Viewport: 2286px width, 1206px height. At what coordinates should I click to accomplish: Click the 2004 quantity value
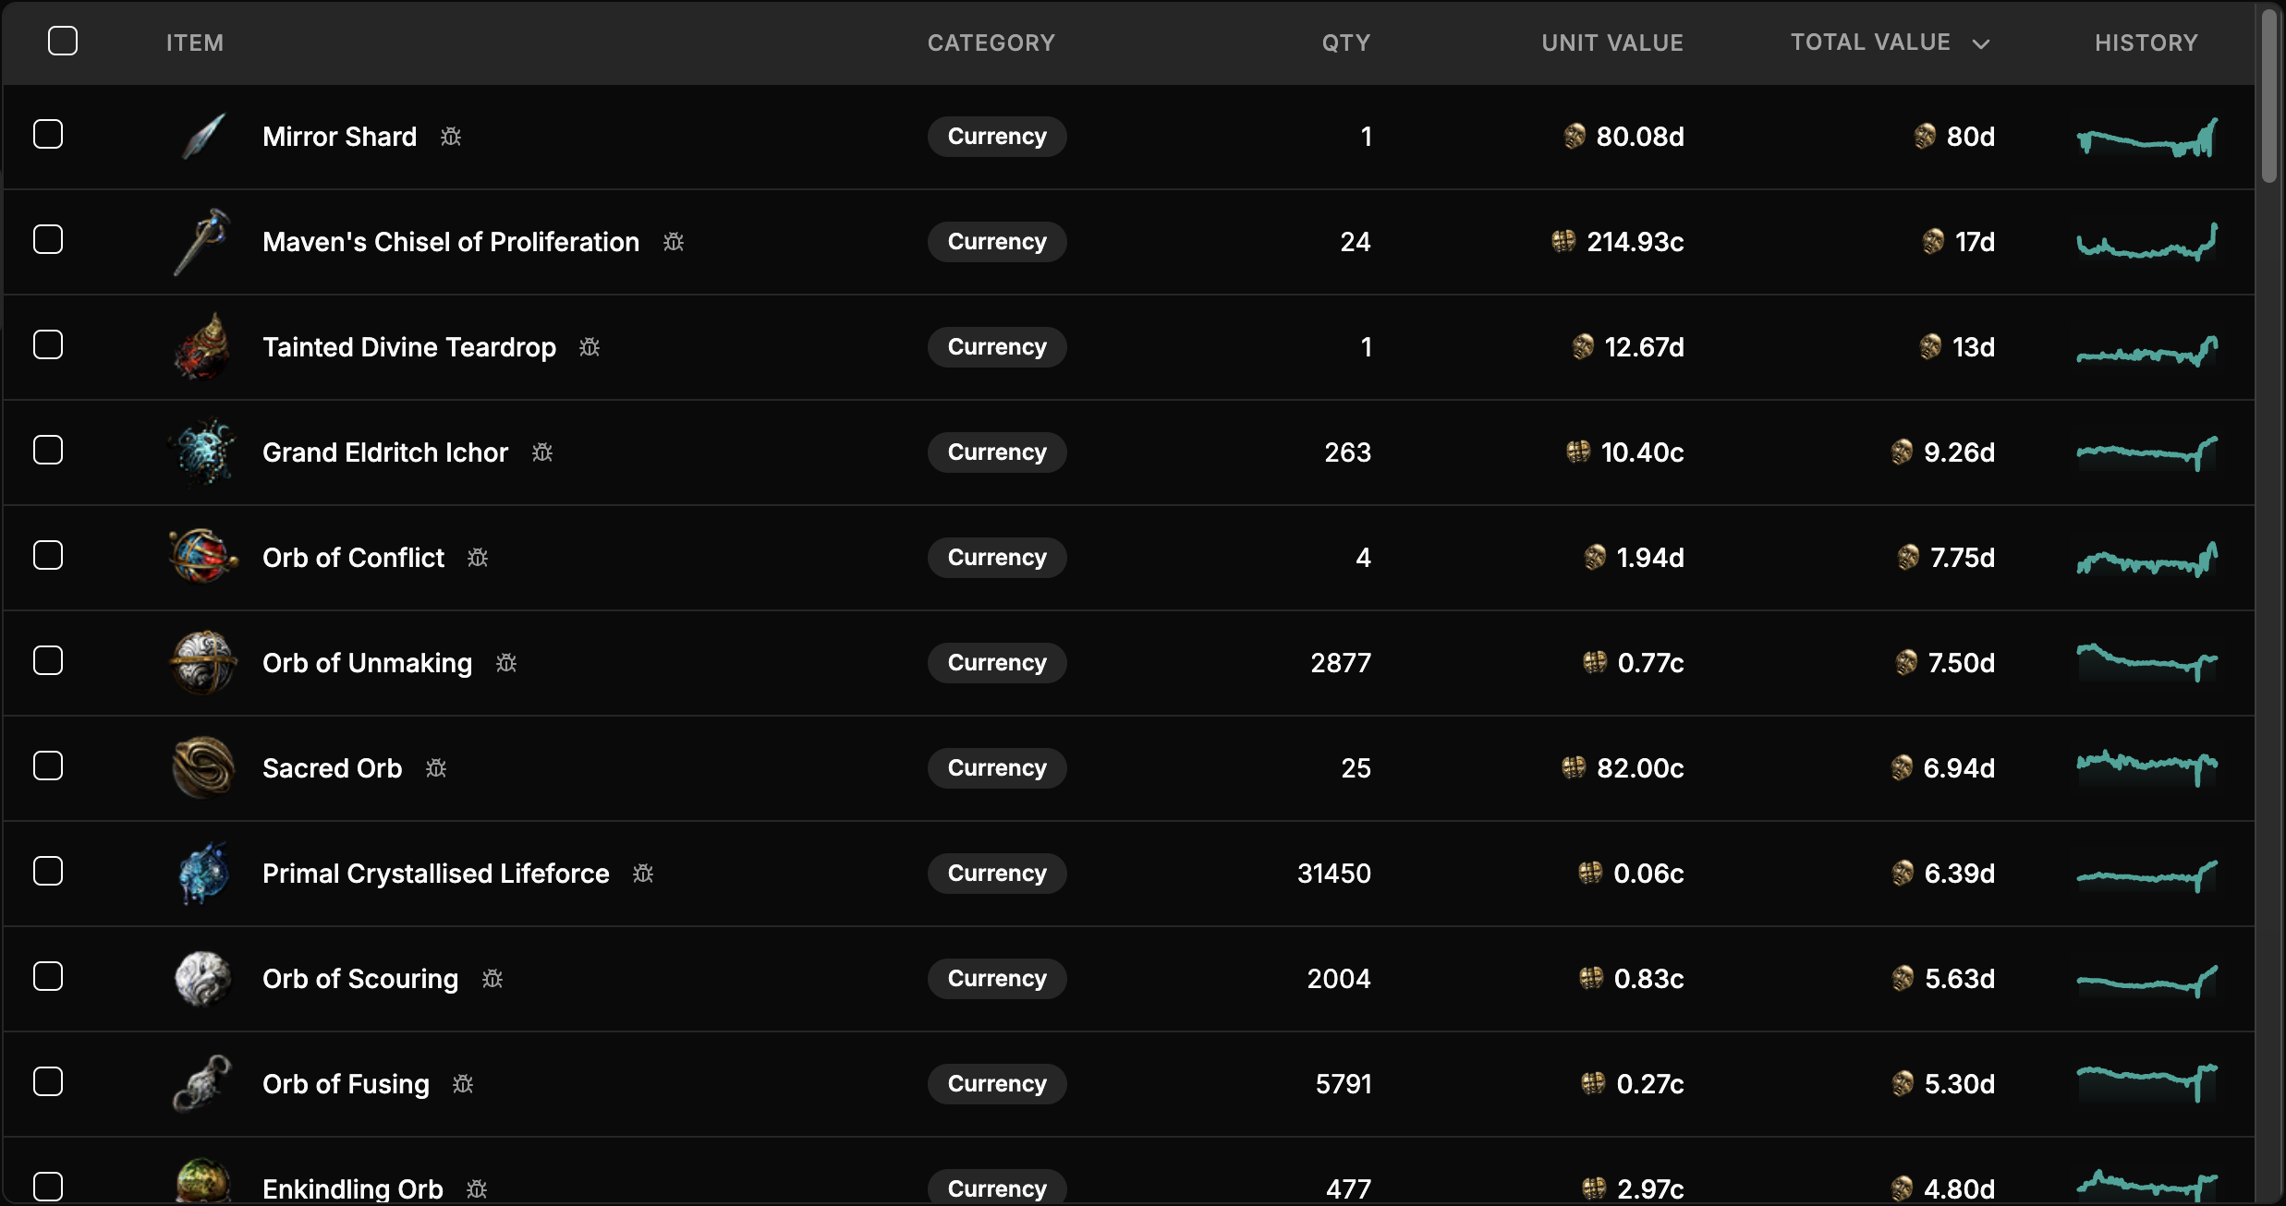[x=1339, y=979]
